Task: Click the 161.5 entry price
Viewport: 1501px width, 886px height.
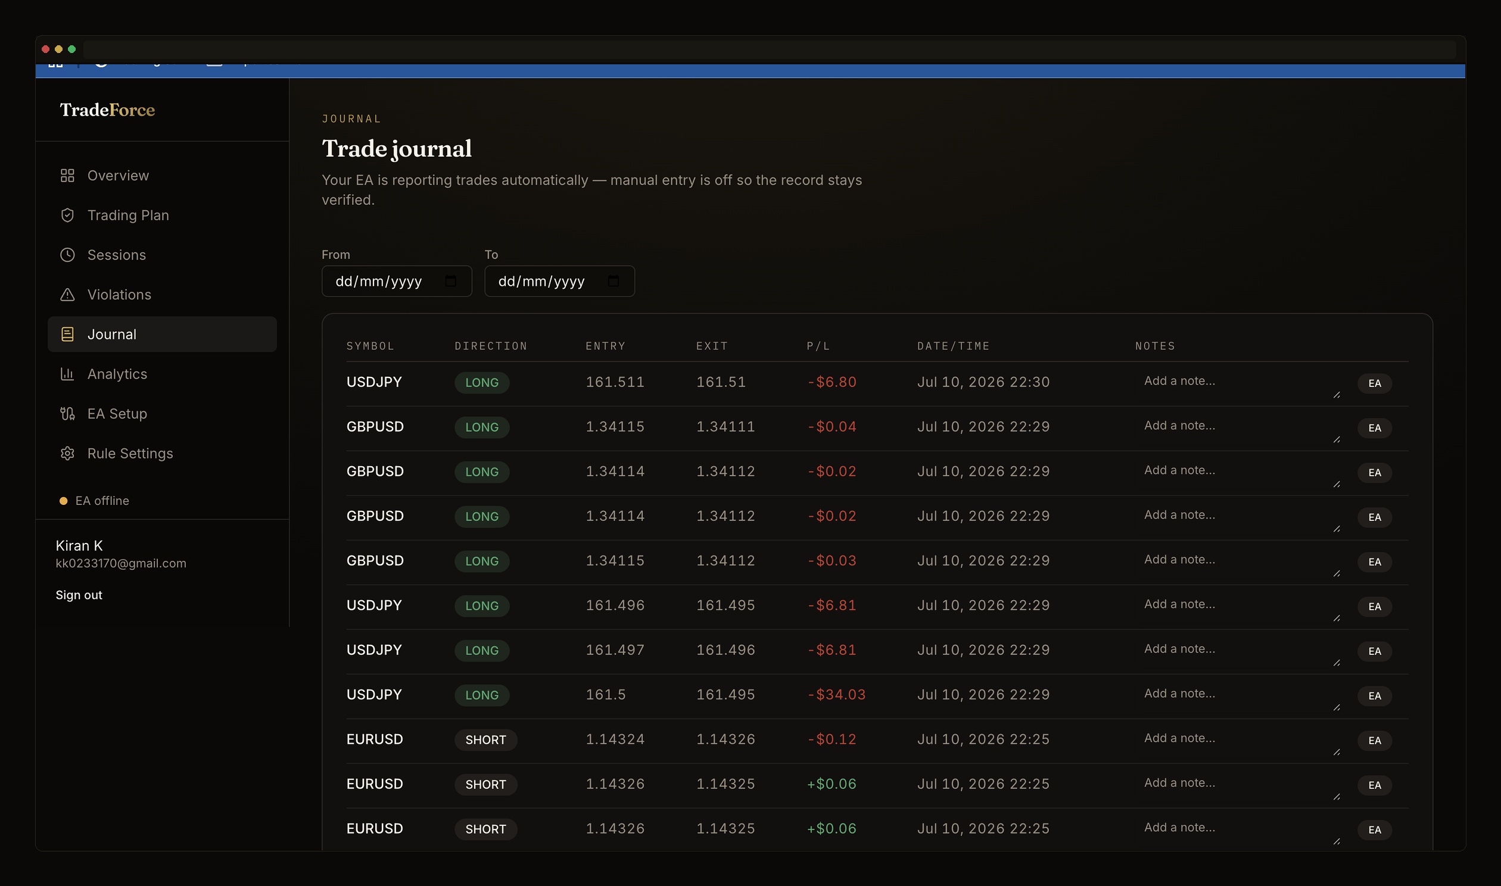Action: point(605,695)
